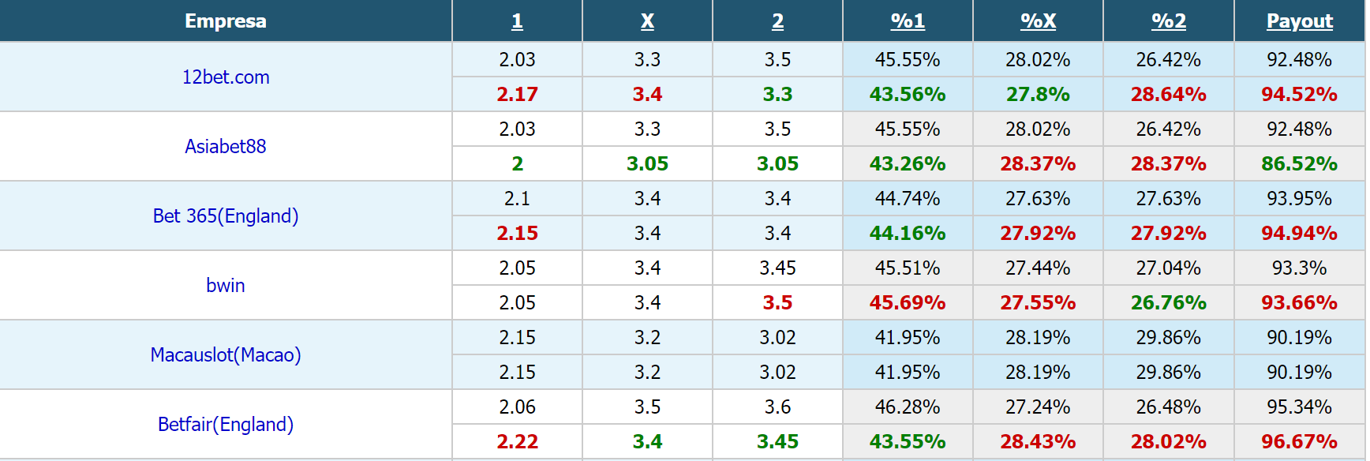This screenshot has height=461, width=1370.
Task: Sort by the column 2 header
Action: 777,21
